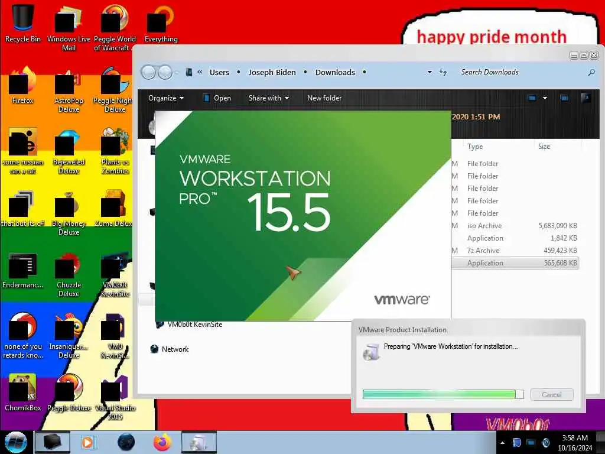Image resolution: width=605 pixels, height=454 pixels.
Task: Open the Endermanc... desktop icon
Action: 23,270
